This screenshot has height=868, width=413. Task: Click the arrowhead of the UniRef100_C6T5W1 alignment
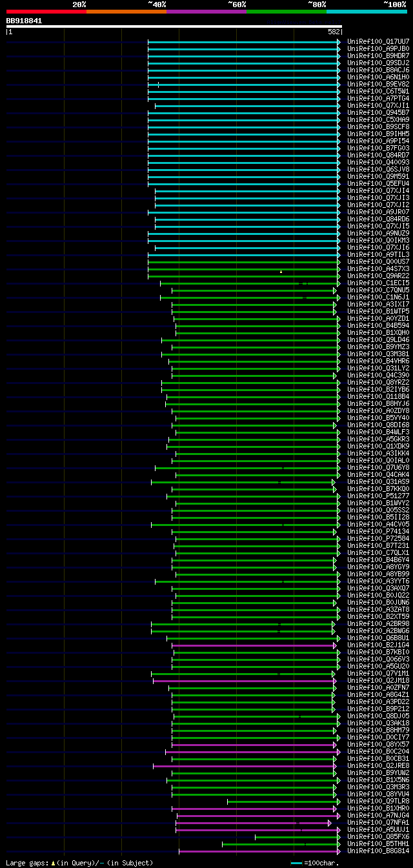(338, 91)
